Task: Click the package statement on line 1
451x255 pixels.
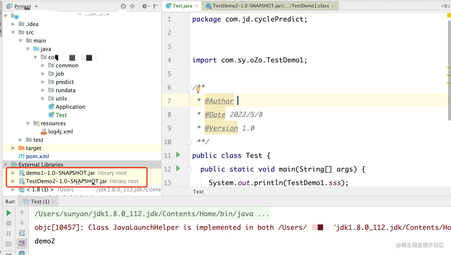Action: pyautogui.click(x=249, y=19)
